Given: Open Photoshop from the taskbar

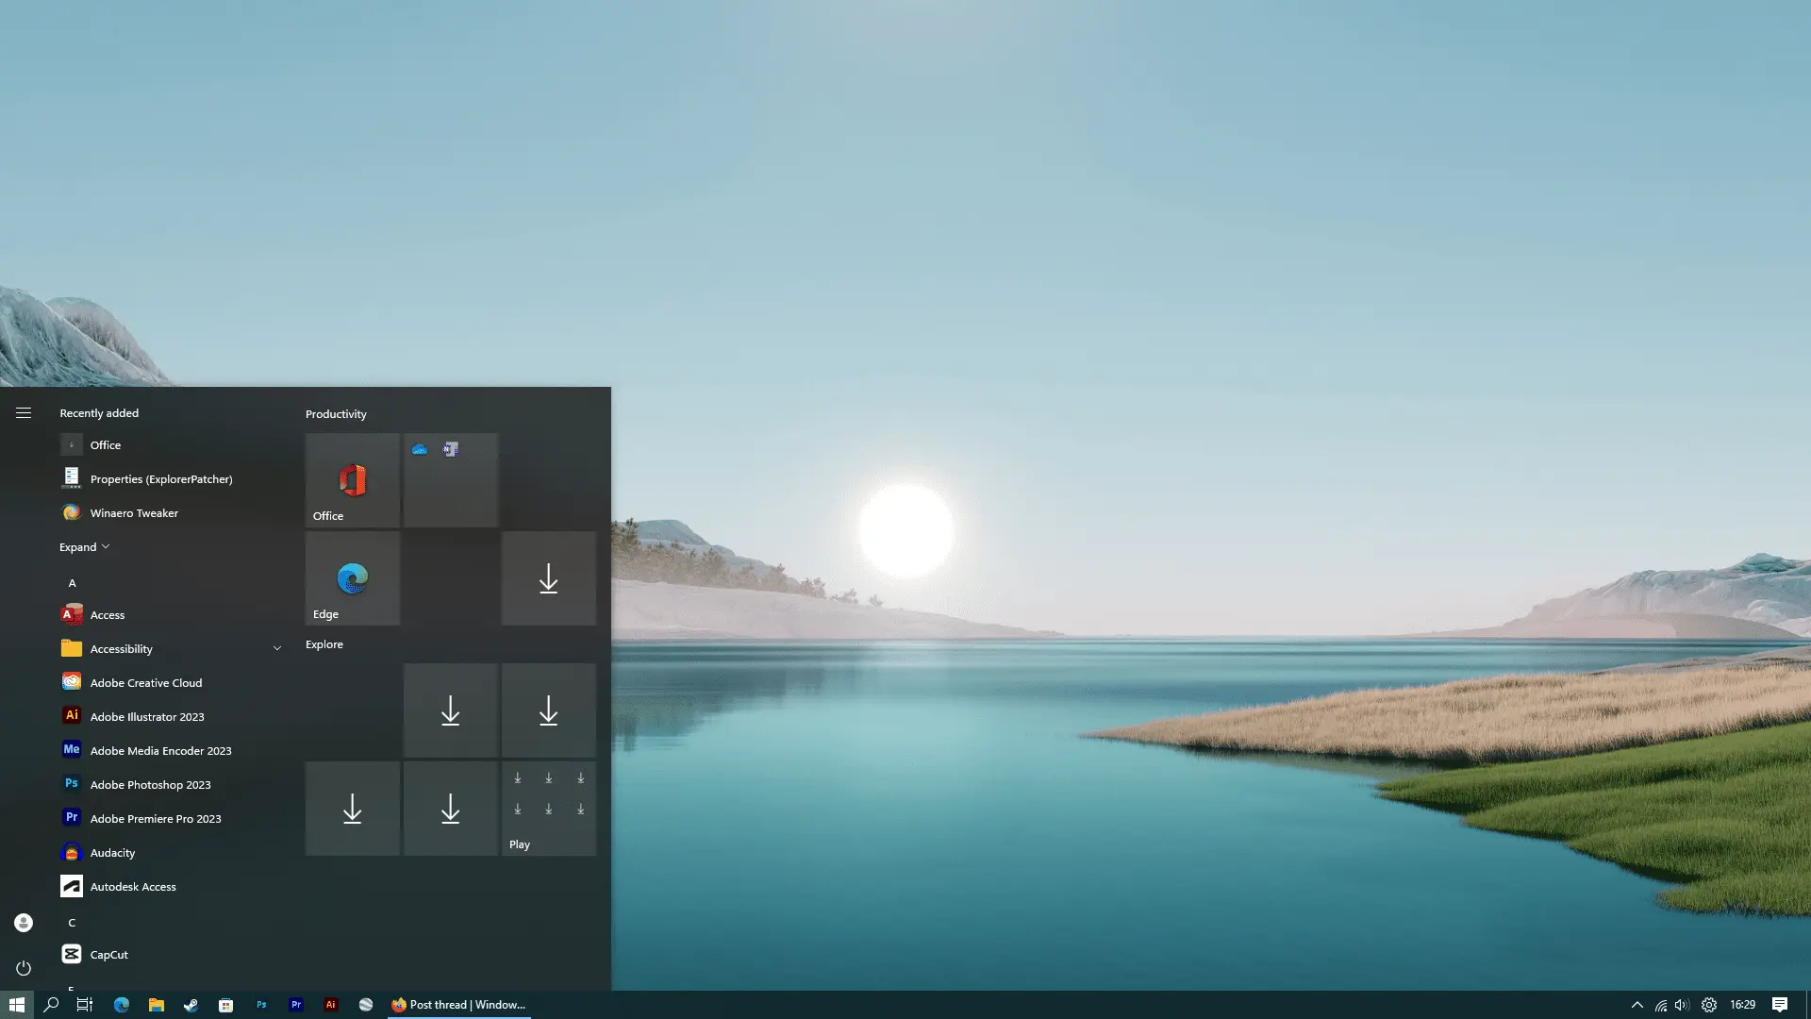Looking at the screenshot, I should [x=261, y=1004].
